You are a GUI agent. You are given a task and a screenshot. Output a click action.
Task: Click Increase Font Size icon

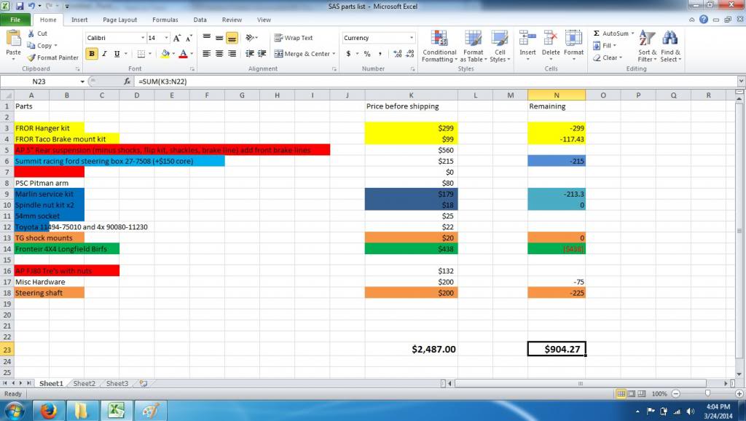(177, 38)
